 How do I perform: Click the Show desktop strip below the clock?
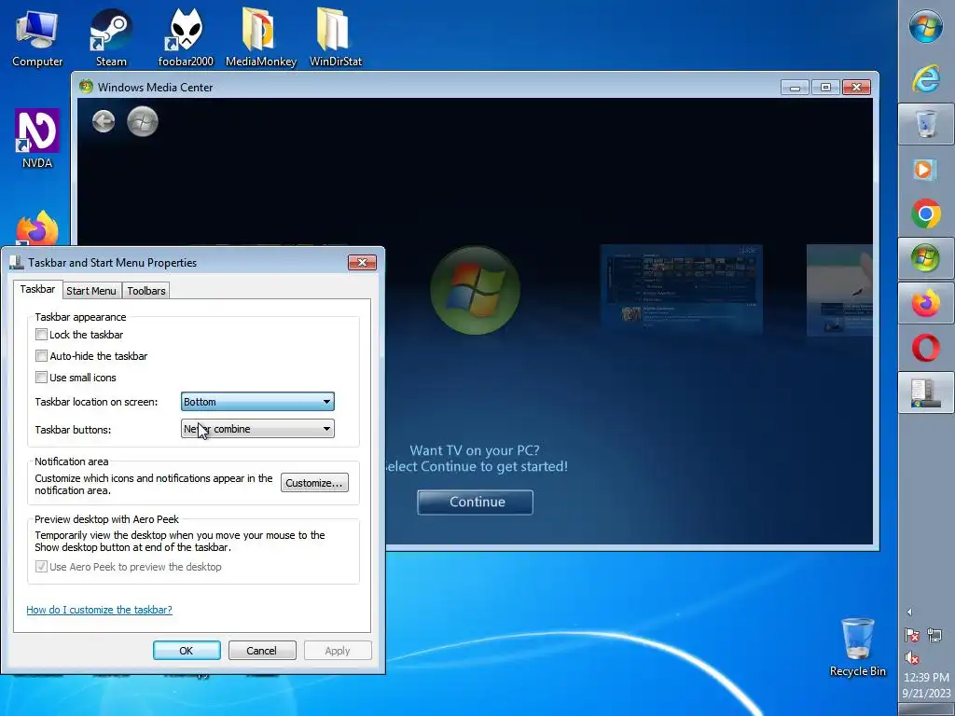(926, 709)
